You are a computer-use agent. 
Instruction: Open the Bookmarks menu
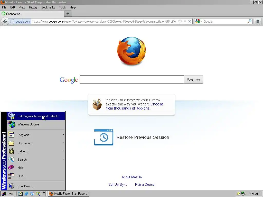(x=48, y=7)
